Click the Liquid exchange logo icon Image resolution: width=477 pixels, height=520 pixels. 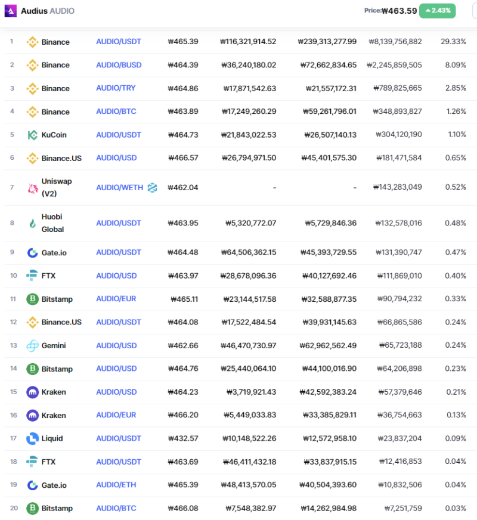click(x=32, y=439)
